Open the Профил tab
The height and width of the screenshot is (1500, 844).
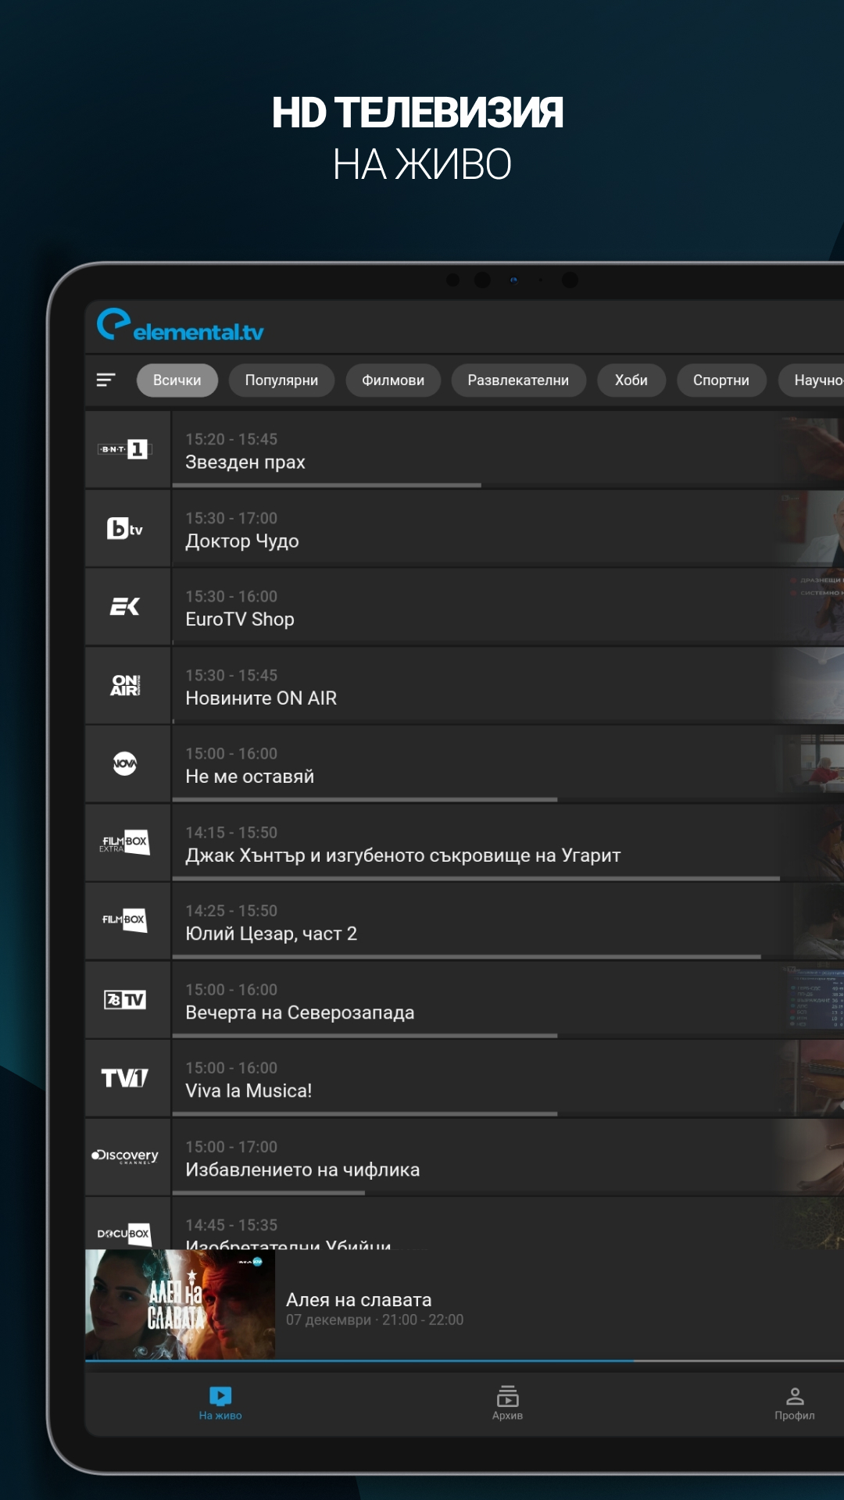click(x=795, y=1404)
